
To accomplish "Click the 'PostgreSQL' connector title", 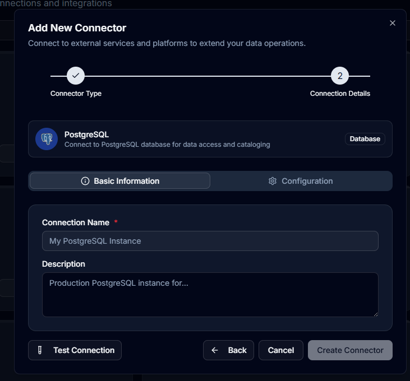I will coord(86,134).
